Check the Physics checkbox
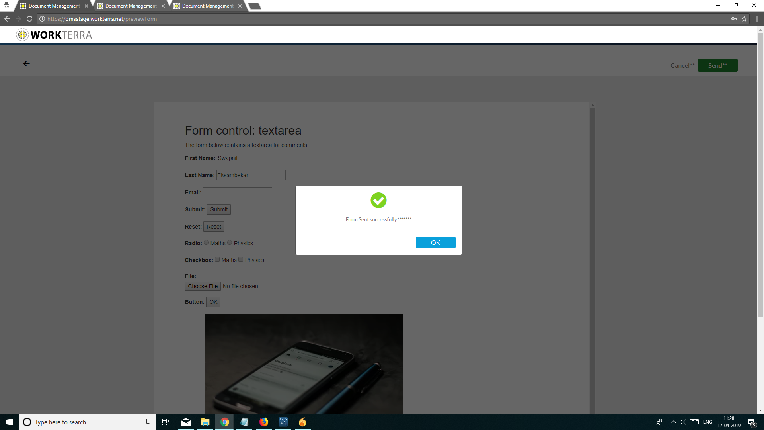Screen dimensions: 764x430 pyautogui.click(x=241, y=259)
